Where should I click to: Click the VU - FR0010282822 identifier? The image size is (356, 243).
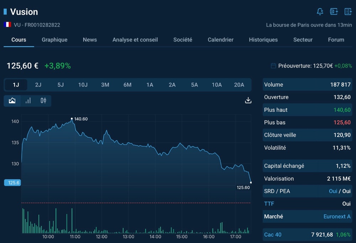tap(37, 25)
